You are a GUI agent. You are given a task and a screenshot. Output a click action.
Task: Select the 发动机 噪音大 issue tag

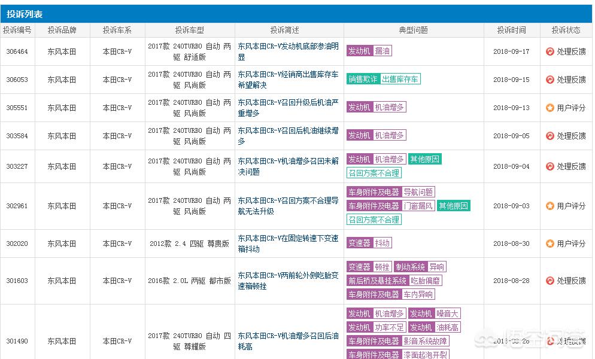pyautogui.click(x=435, y=314)
